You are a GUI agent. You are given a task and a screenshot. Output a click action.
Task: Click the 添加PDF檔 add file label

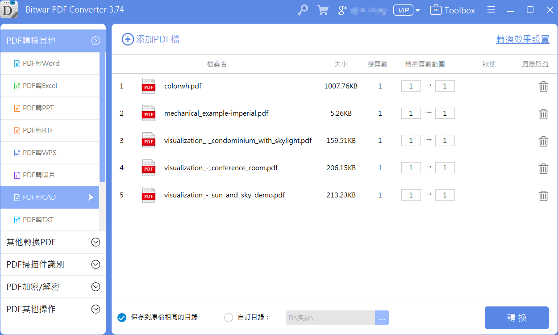click(158, 39)
